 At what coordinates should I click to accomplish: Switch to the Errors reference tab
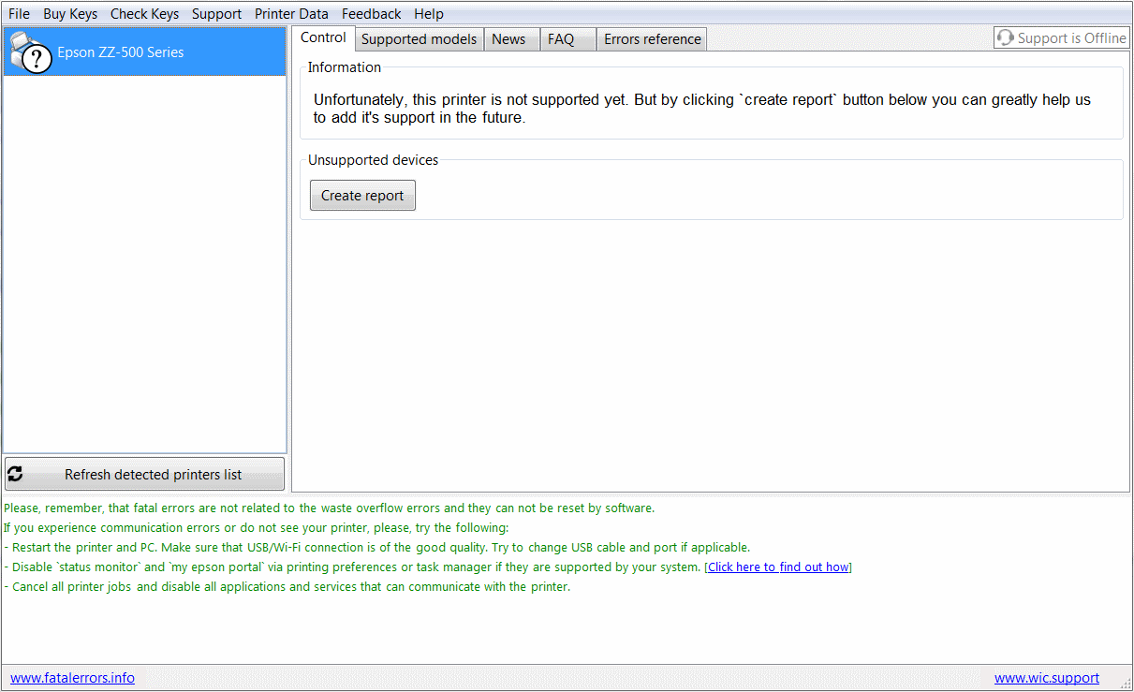click(652, 39)
